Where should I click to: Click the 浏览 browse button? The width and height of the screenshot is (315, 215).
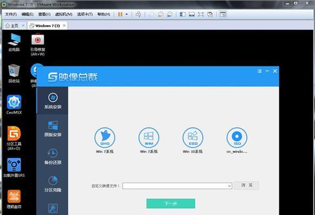tap(246, 185)
